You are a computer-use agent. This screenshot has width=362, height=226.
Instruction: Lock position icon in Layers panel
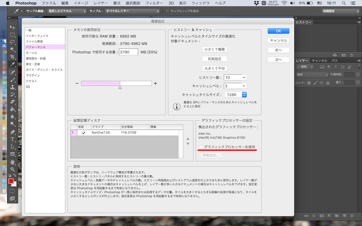pos(321,83)
